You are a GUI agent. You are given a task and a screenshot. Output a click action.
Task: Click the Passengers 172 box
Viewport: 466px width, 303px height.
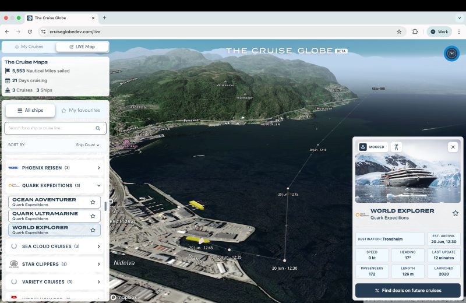click(x=372, y=271)
